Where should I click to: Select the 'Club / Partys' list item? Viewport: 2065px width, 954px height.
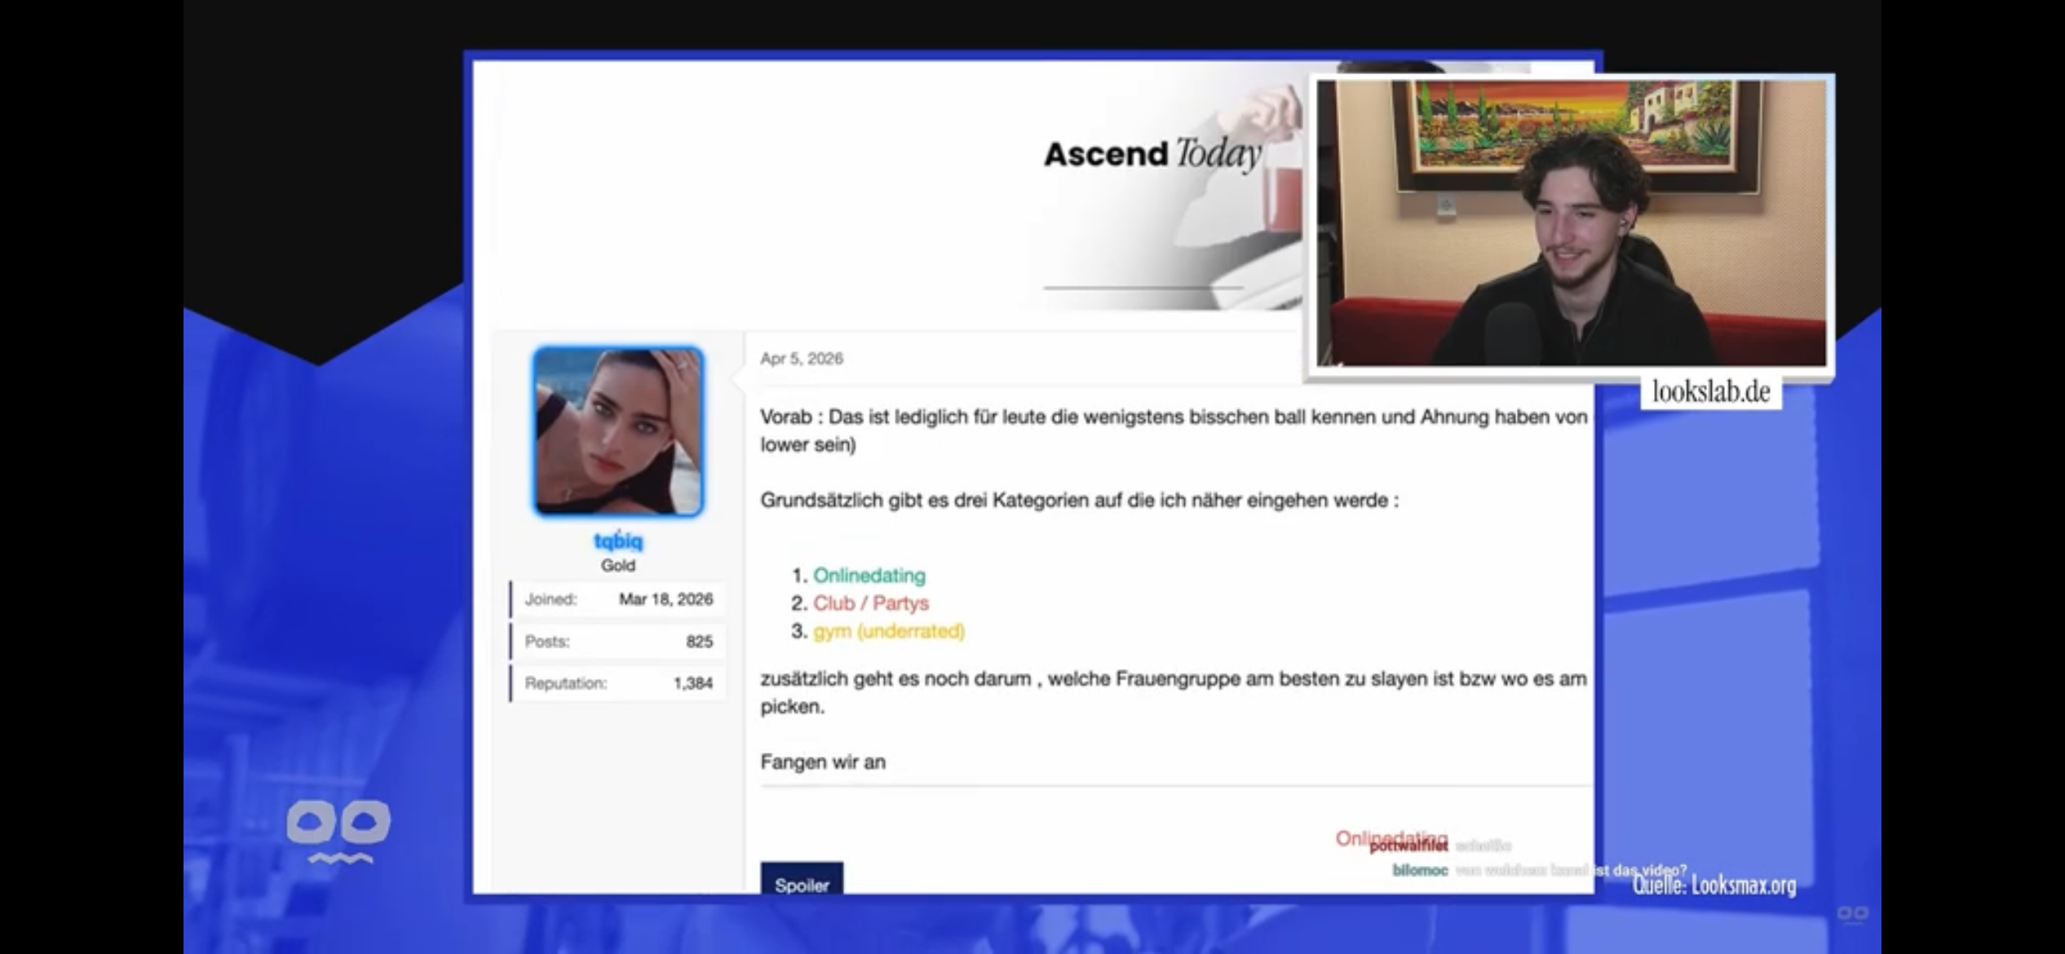click(x=871, y=603)
